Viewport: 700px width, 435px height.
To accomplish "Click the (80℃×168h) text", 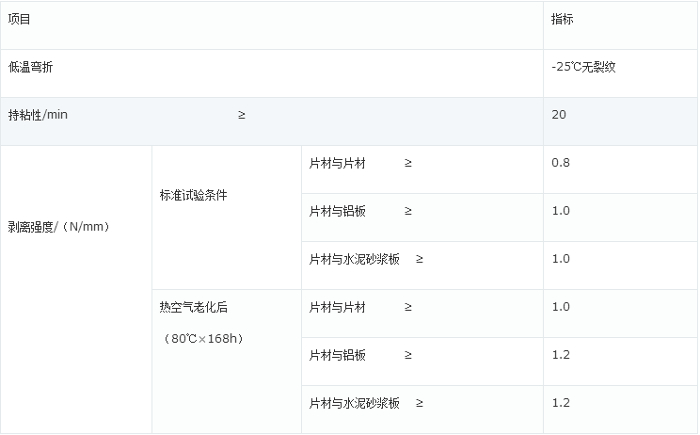I will 201,339.
